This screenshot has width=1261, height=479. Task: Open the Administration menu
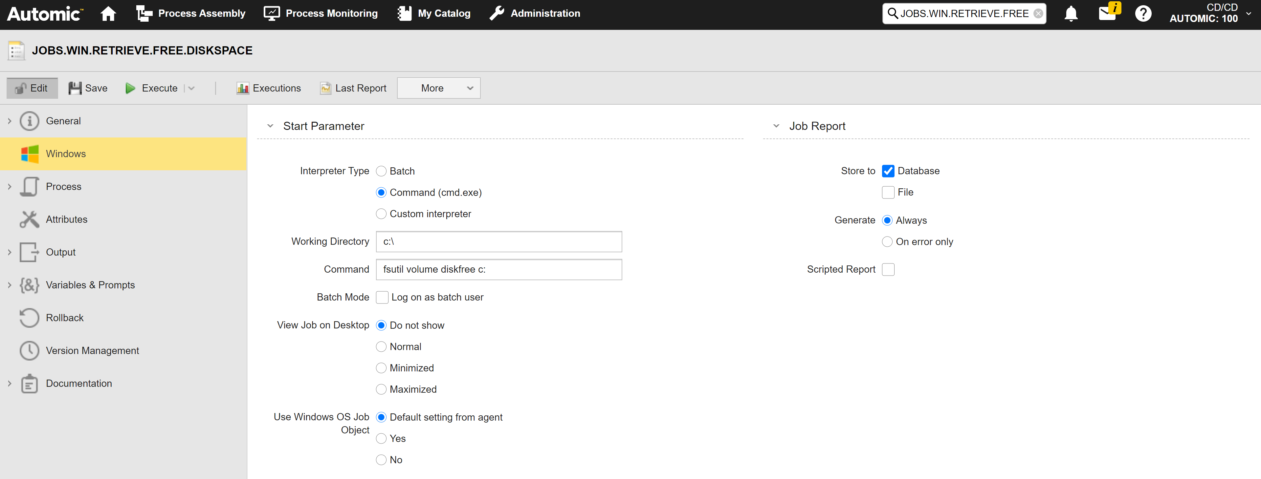click(535, 13)
